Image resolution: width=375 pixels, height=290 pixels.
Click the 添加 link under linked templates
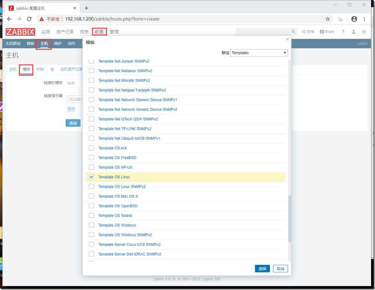[x=71, y=109]
